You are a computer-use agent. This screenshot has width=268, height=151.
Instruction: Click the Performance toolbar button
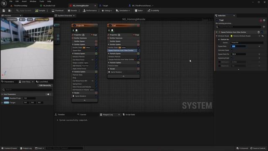90,10
